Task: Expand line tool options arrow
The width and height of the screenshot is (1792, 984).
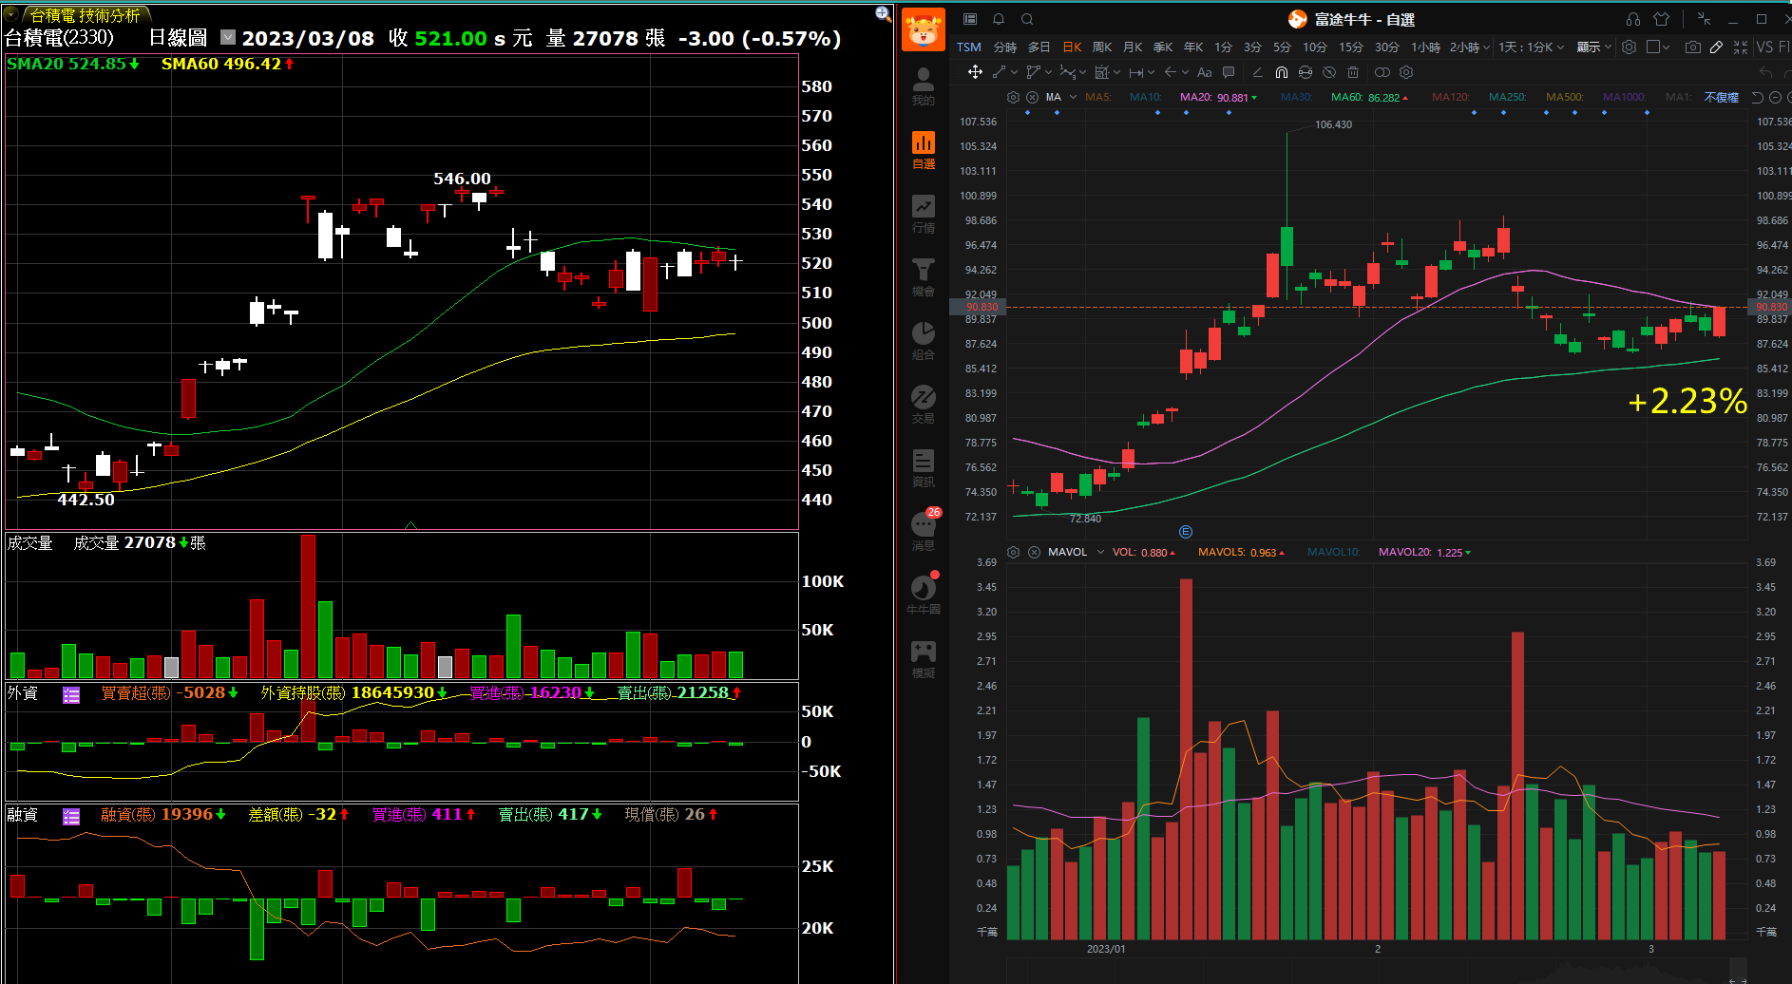Action: click(1013, 72)
